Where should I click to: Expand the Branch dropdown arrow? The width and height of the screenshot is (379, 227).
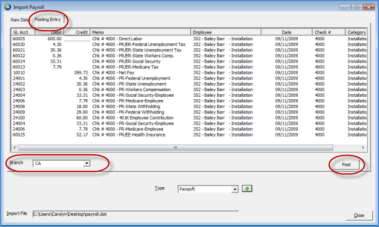(x=87, y=164)
